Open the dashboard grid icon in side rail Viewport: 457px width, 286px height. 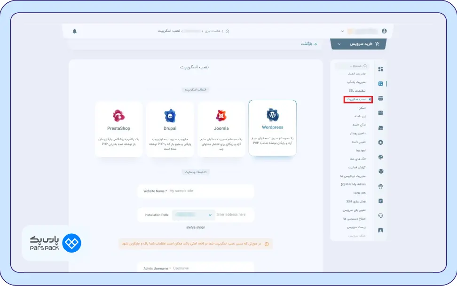(381, 69)
